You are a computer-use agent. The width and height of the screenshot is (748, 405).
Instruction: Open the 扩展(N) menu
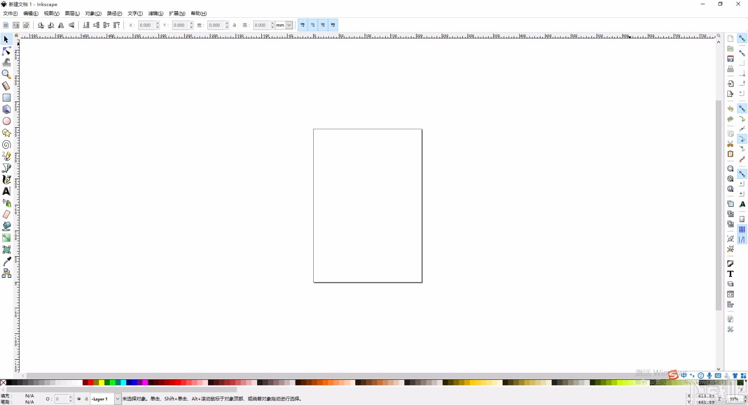click(x=177, y=14)
